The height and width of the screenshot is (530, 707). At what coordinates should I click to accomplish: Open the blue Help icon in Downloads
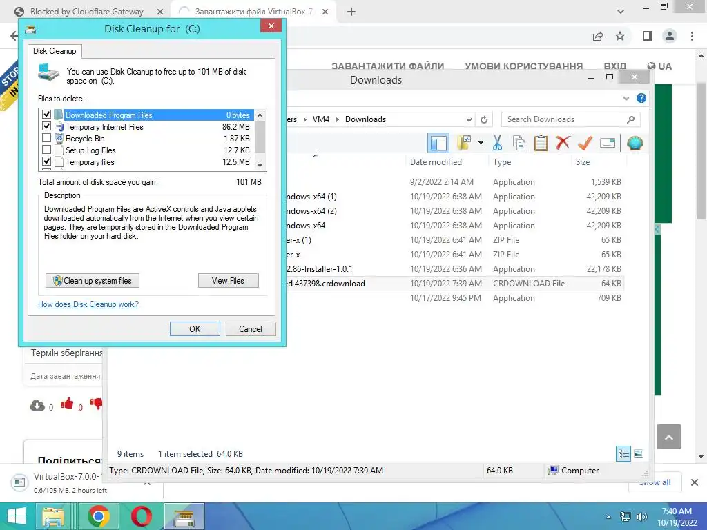click(x=641, y=98)
